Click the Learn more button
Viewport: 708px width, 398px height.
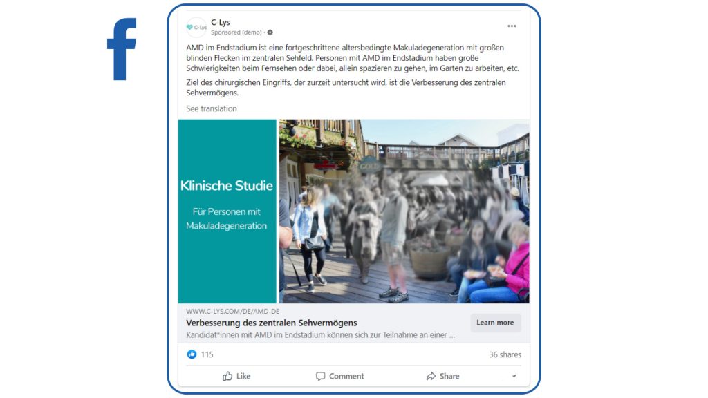pyautogui.click(x=495, y=323)
